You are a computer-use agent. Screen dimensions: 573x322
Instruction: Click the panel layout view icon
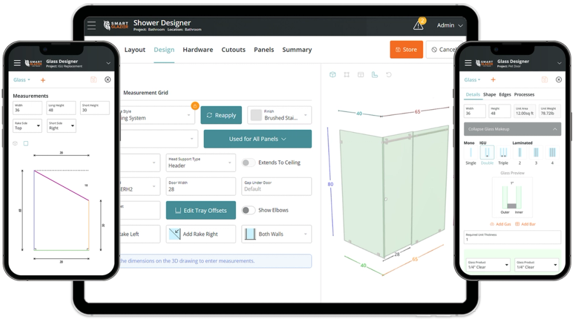coord(360,75)
